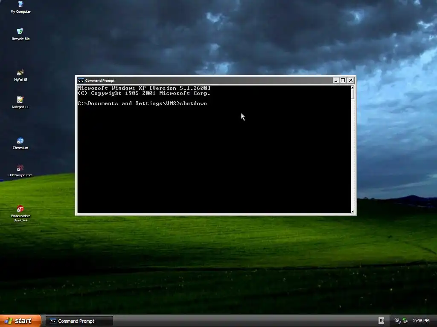The height and width of the screenshot is (327, 437).
Task: Click the 'Command Prompt' window title text
Action: click(x=100, y=80)
